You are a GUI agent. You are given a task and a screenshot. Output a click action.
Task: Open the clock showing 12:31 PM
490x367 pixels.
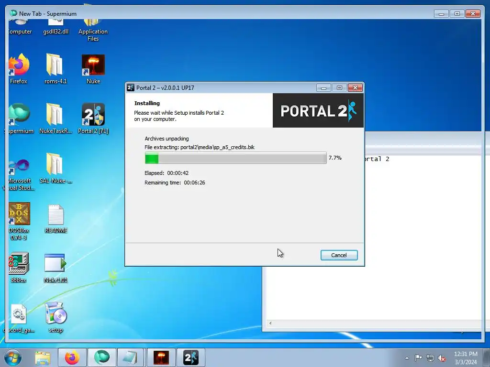click(x=466, y=358)
